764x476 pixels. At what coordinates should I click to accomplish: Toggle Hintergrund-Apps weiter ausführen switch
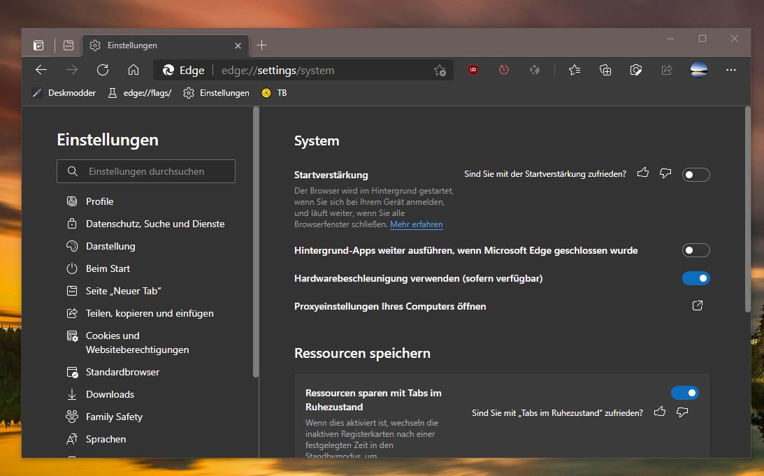click(695, 250)
